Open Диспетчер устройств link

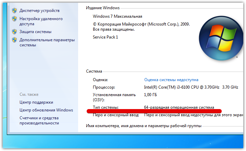[x=39, y=11]
